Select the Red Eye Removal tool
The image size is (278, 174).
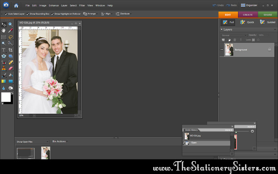click(x=3, y=63)
